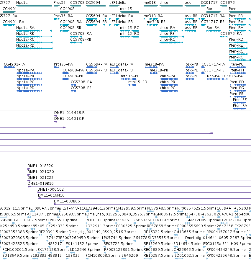
Task: Click the EK254333.5prime EST label
Action: tap(62, 226)
